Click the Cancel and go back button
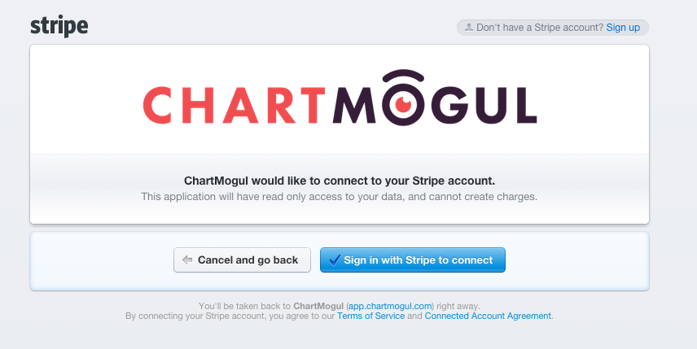This screenshot has height=349, width=697. click(x=242, y=260)
